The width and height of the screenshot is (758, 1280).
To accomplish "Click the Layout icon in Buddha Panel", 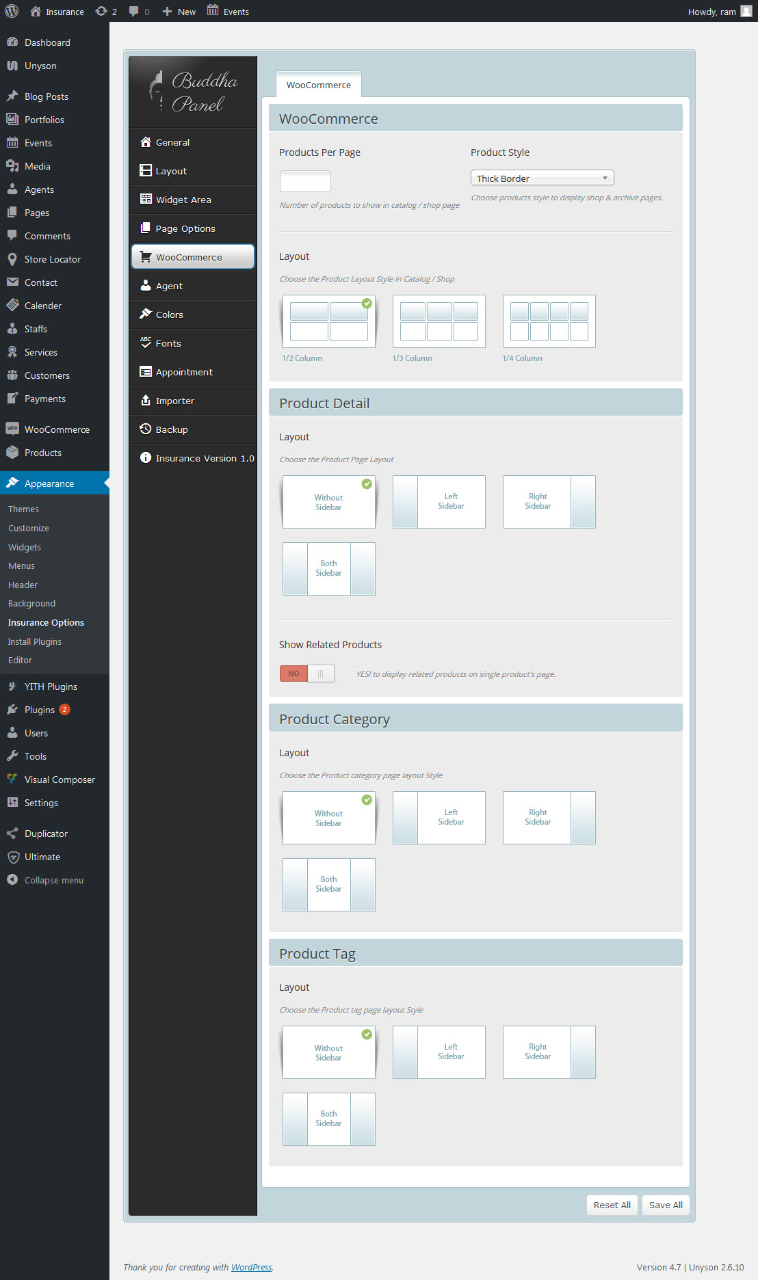I will [146, 170].
